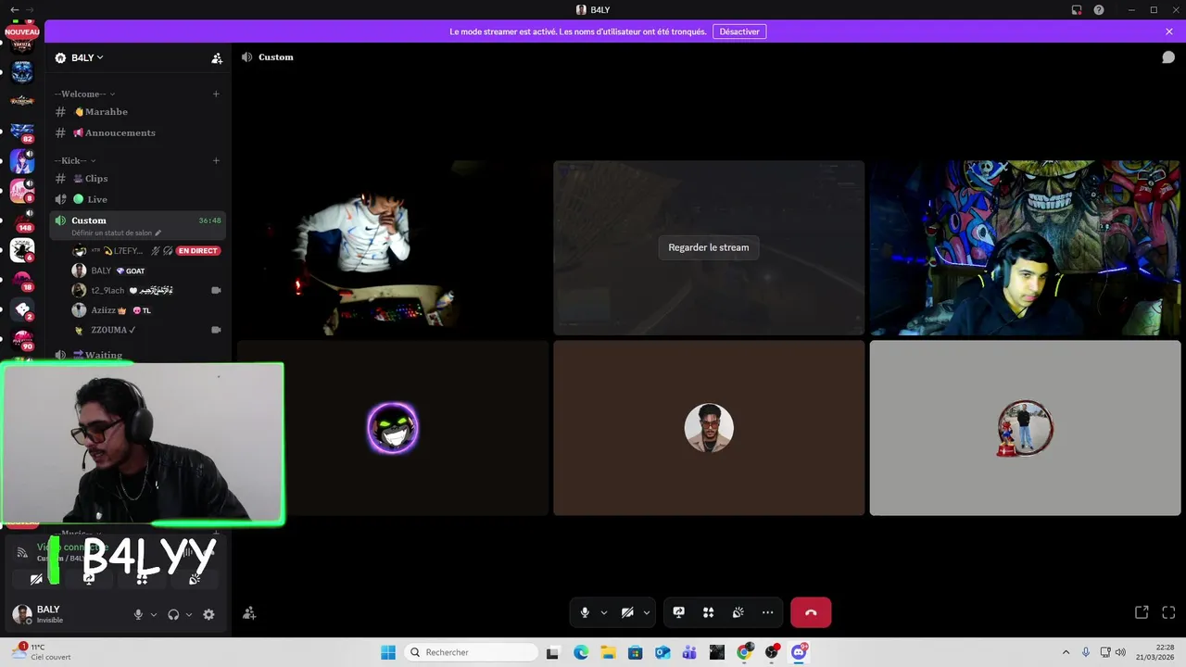Select user ZZOUMA in voice list
The width and height of the screenshot is (1186, 667).
(146, 330)
